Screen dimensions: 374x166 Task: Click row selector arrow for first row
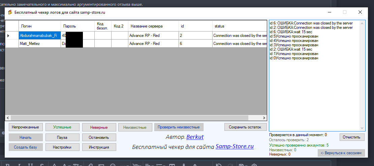coord(12,36)
